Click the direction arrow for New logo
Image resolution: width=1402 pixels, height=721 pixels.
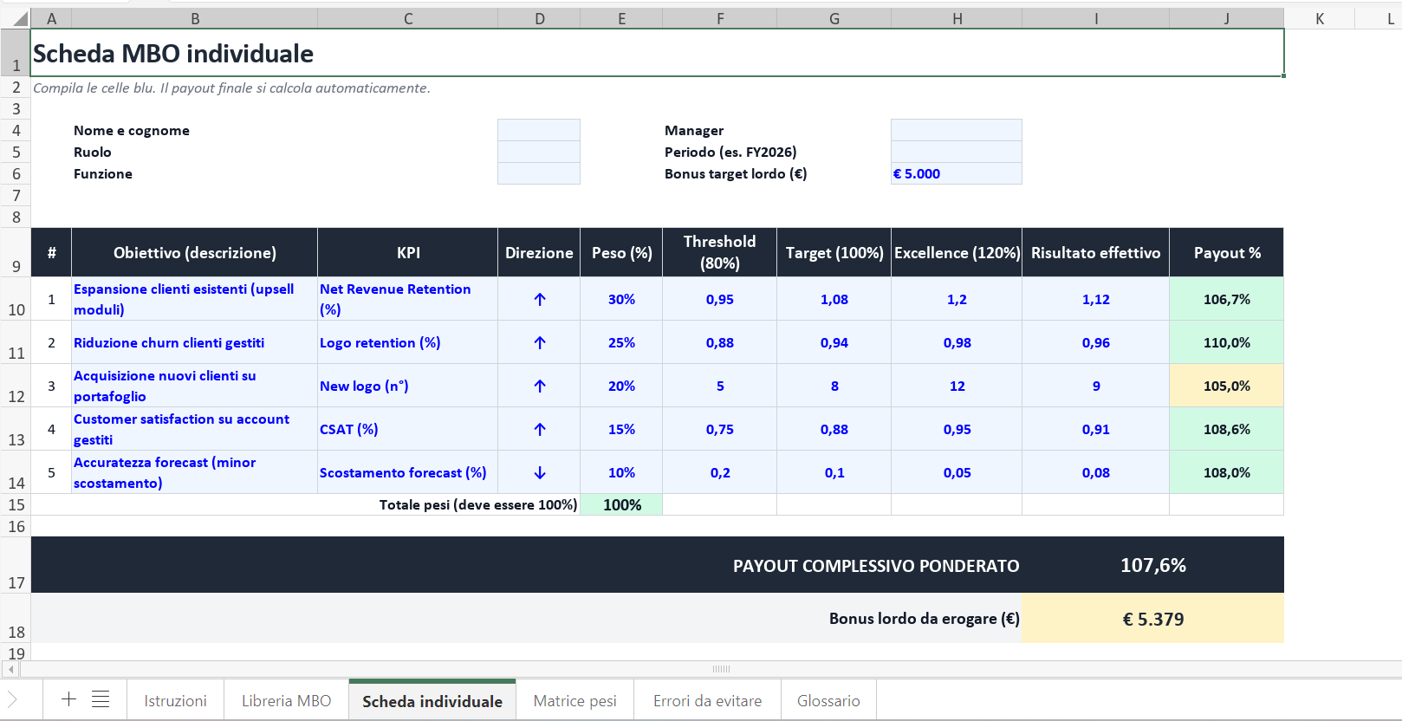tap(539, 386)
